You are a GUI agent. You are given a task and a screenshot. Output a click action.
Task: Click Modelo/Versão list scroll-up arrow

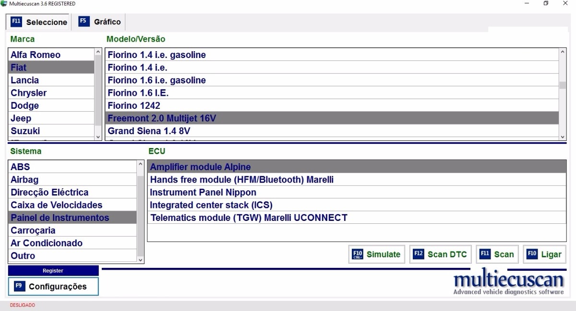(563, 52)
